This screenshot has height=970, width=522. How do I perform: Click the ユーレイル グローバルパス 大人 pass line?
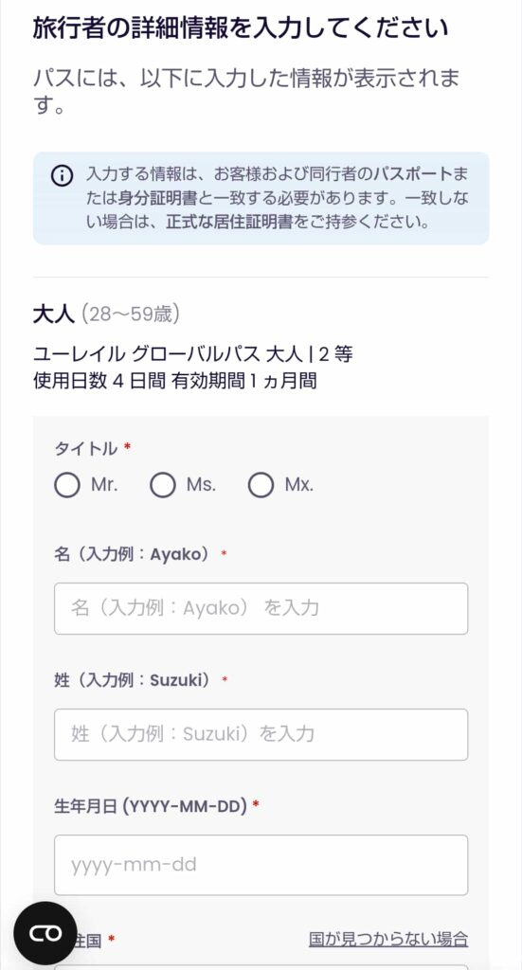coord(193,354)
